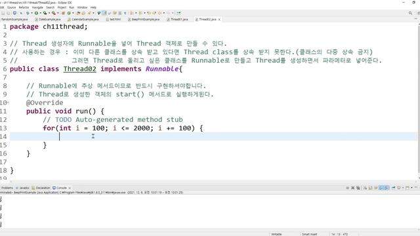Screen dimensions: 420x236
Task: Click the Open Task toolbar icon
Action: 83,13
